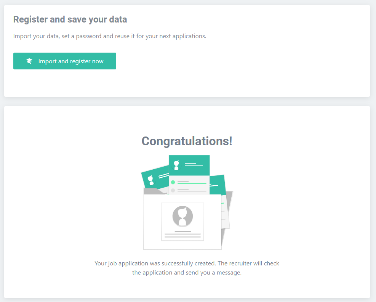Click the framed profile card inside the folder

182,221
